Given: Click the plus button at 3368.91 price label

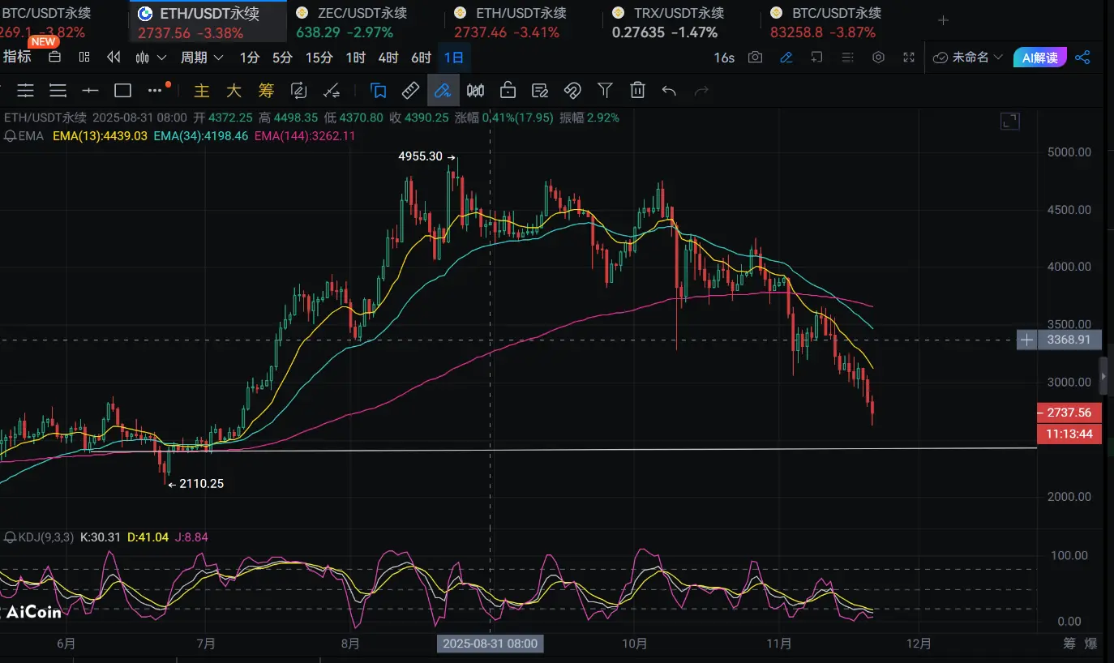Looking at the screenshot, I should 1026,340.
